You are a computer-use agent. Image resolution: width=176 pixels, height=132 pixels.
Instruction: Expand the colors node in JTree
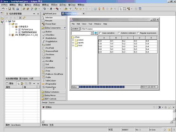pos(73,40)
